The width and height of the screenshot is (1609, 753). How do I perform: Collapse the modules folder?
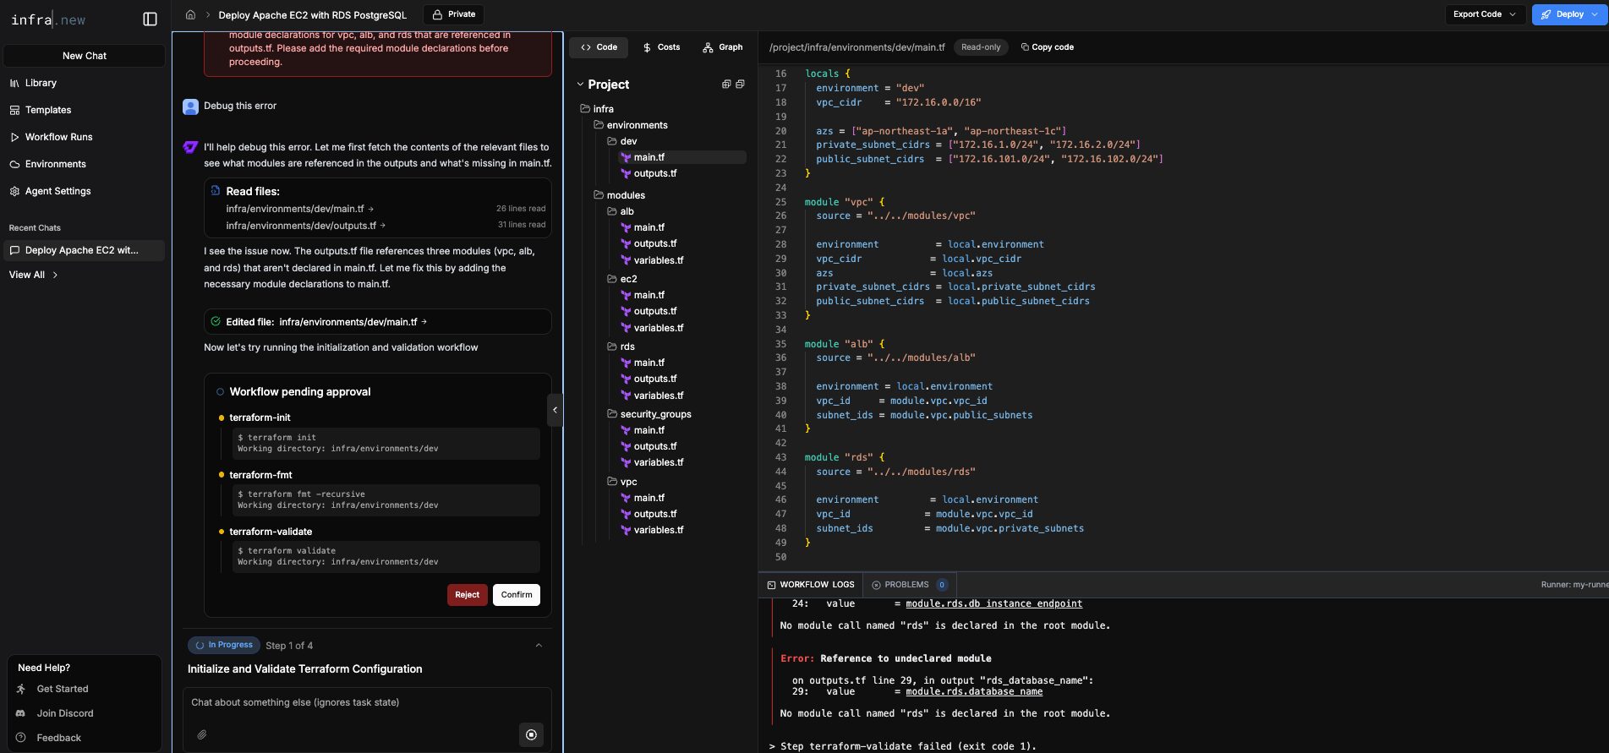coord(620,195)
